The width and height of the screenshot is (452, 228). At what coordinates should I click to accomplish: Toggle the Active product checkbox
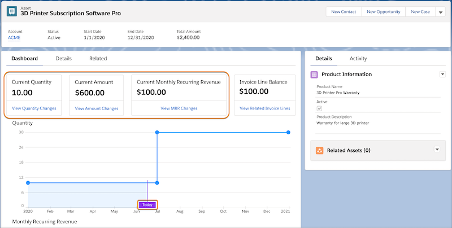tap(319, 108)
